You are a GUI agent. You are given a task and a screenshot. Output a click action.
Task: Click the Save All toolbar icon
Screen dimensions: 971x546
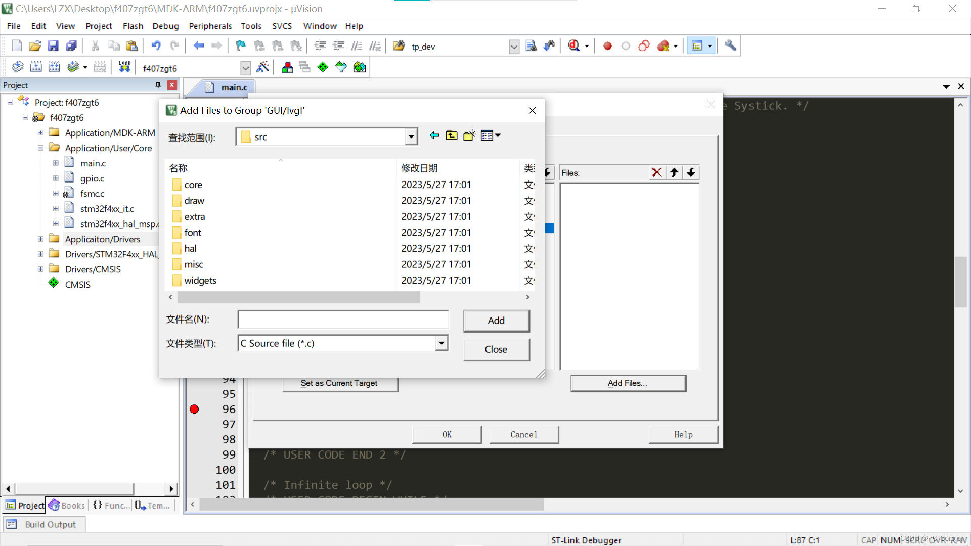pyautogui.click(x=71, y=46)
